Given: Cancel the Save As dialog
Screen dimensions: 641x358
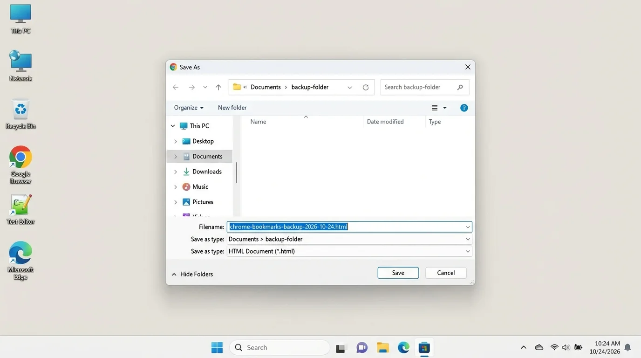Looking at the screenshot, I should [446, 273].
